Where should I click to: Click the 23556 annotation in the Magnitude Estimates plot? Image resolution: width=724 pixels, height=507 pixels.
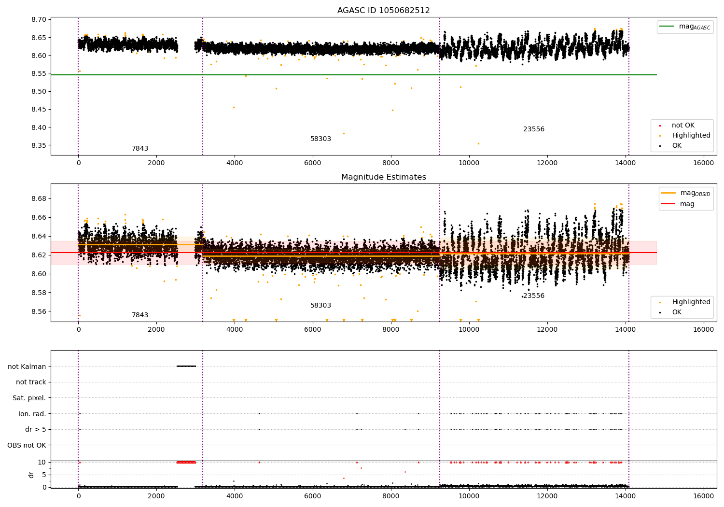click(534, 296)
